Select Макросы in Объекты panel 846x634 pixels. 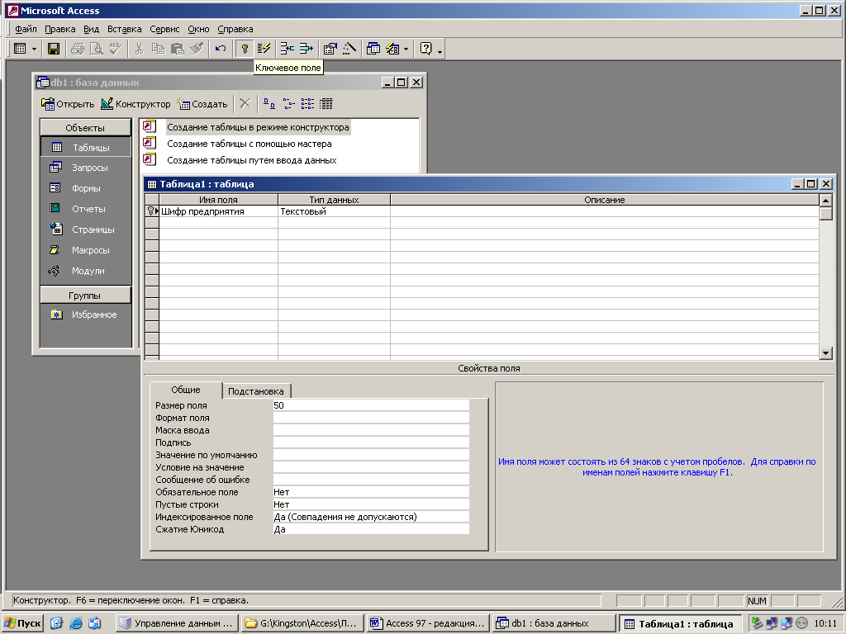[85, 250]
